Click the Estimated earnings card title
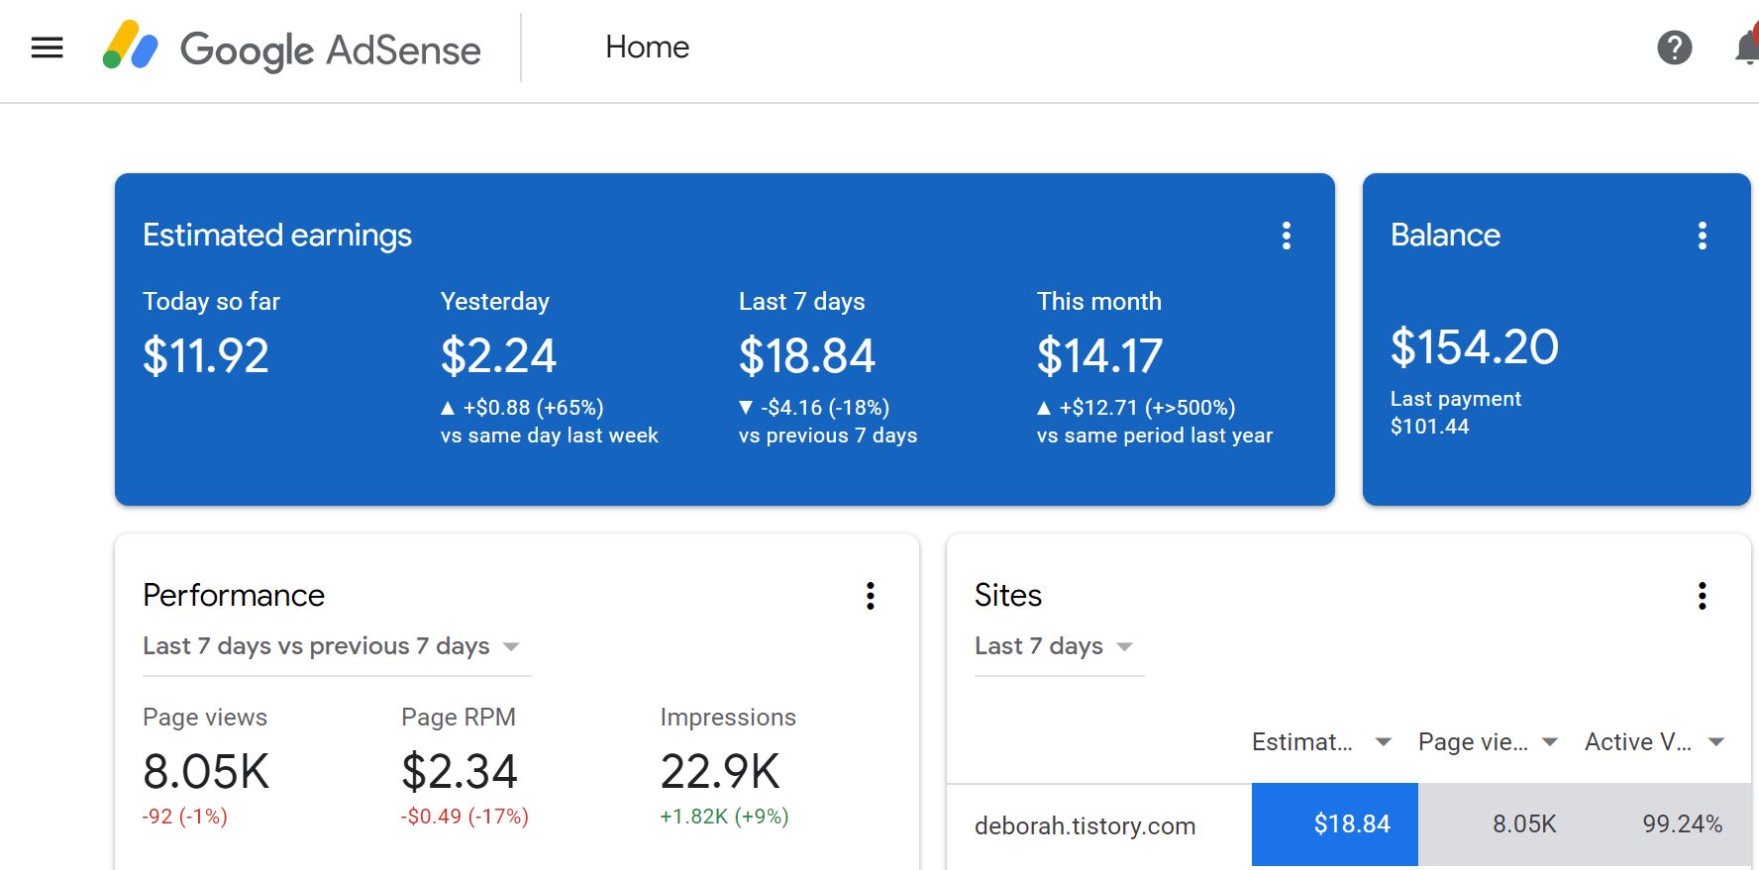The image size is (1759, 870). pyautogui.click(x=277, y=236)
